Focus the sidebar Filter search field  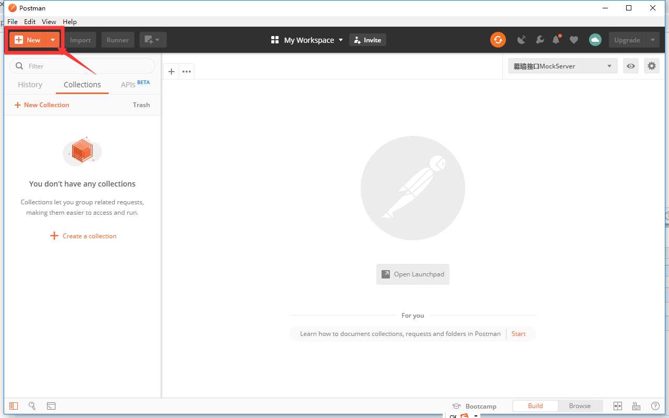pos(83,66)
